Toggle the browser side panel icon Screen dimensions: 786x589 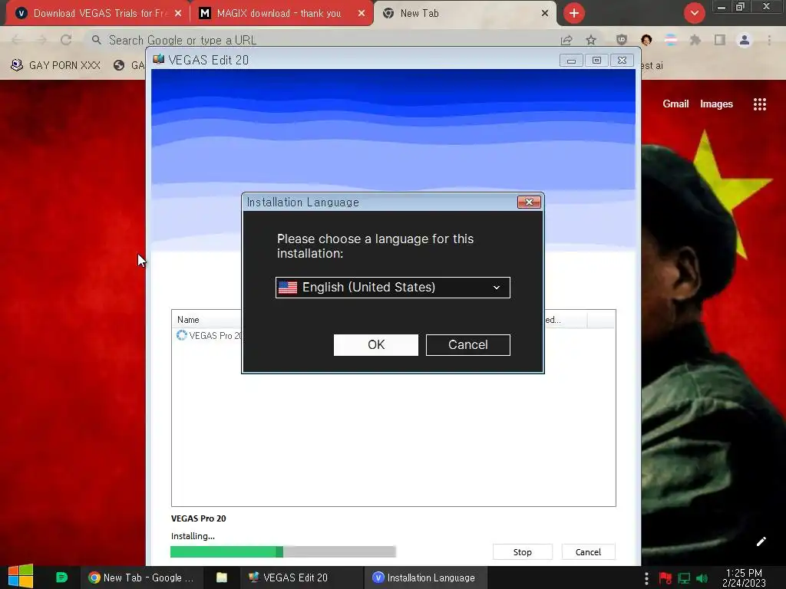tap(720, 40)
